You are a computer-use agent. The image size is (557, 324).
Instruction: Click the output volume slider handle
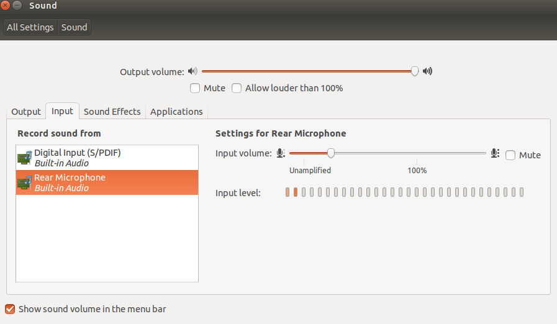[415, 71]
